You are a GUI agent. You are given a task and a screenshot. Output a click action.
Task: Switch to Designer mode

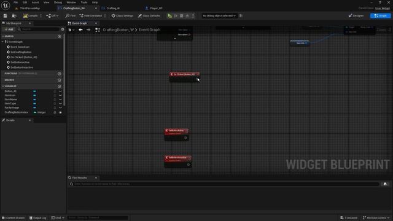click(356, 16)
